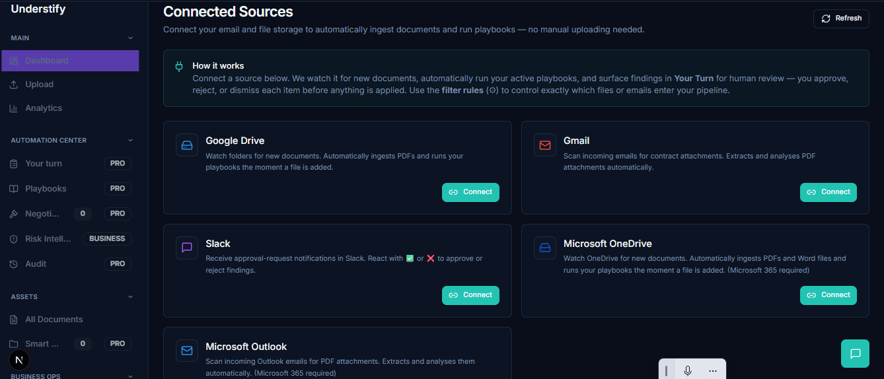Click the Playbooks book icon
Screen dimensions: 884x379
tap(13, 189)
